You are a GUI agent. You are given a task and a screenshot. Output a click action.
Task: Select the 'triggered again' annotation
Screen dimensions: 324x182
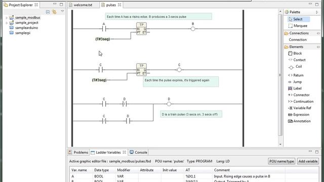181,82
